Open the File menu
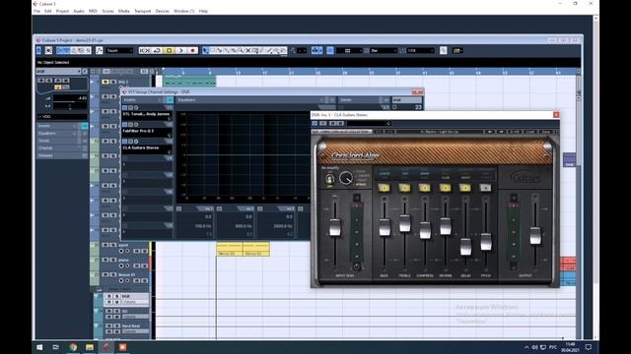This screenshot has width=631, height=354. (37, 11)
